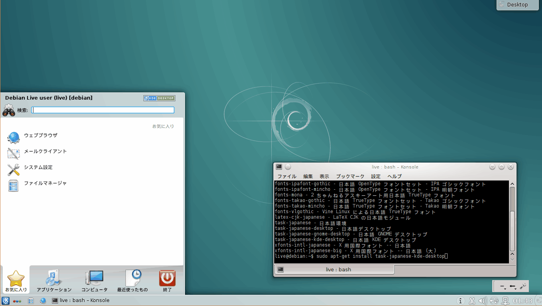Switch to 最近使ったもの tab
This screenshot has height=306, width=542.
click(132, 280)
